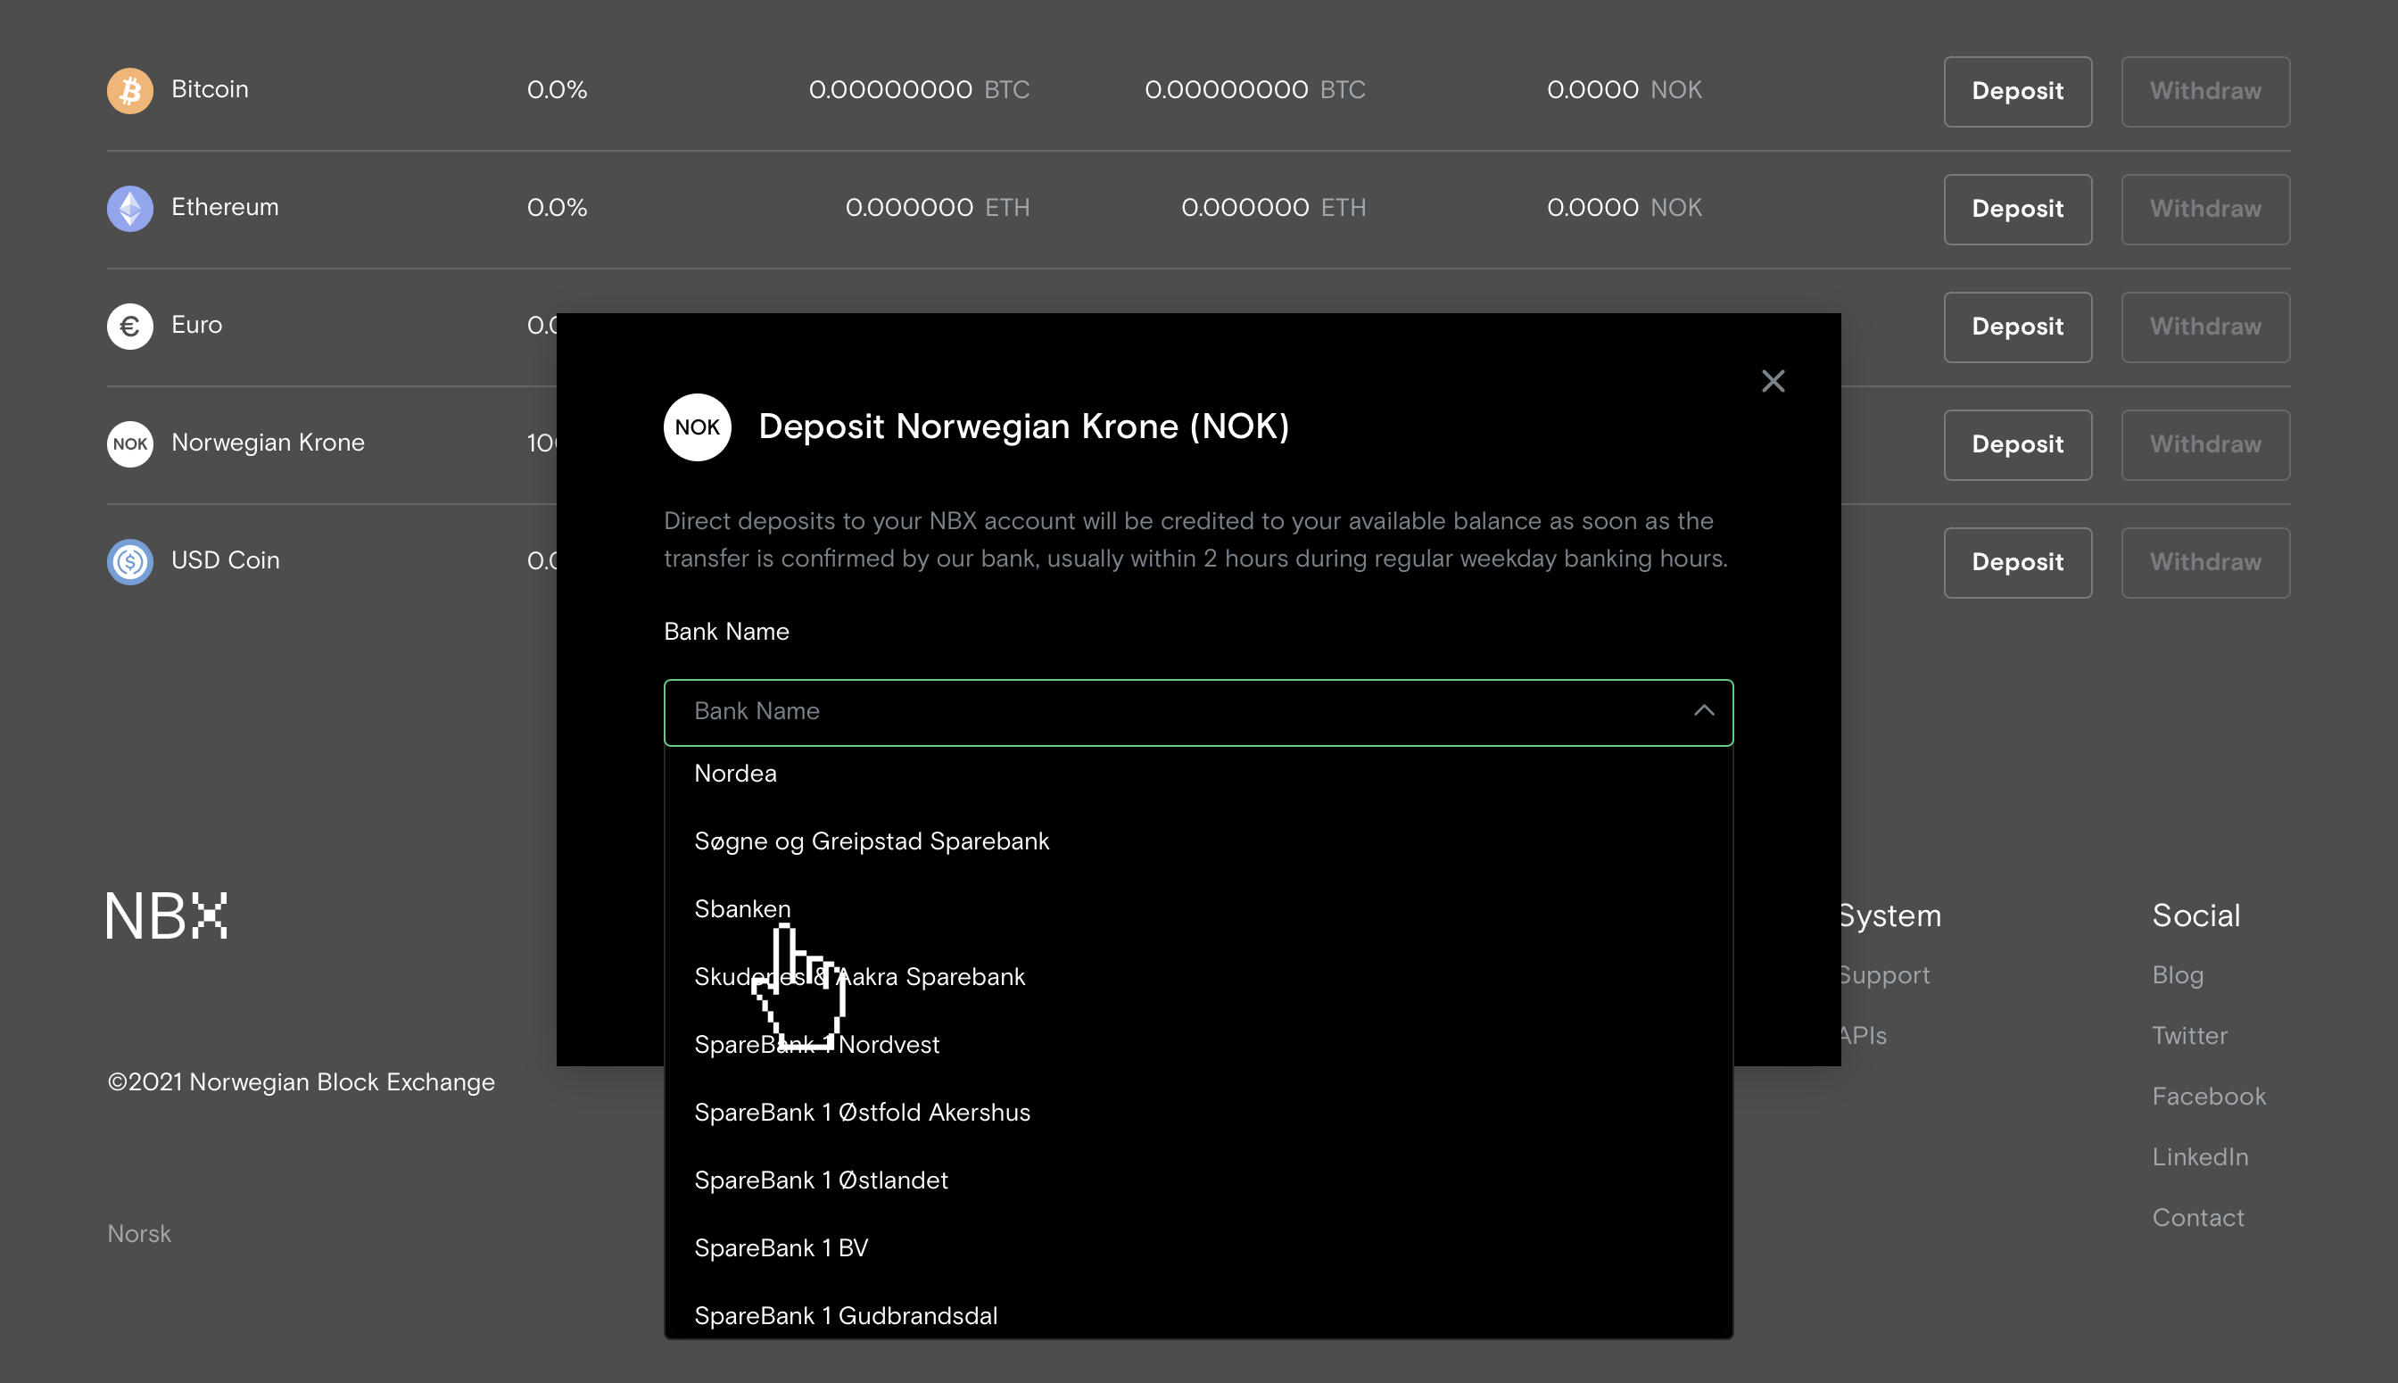Select Søgne og Greipstad Sparebank

[872, 841]
